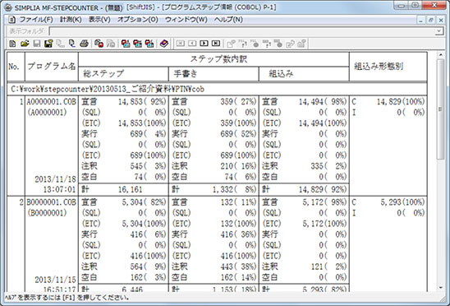The image size is (450, 306).
Task: Go to next page arrow icon
Action: tap(204, 44)
